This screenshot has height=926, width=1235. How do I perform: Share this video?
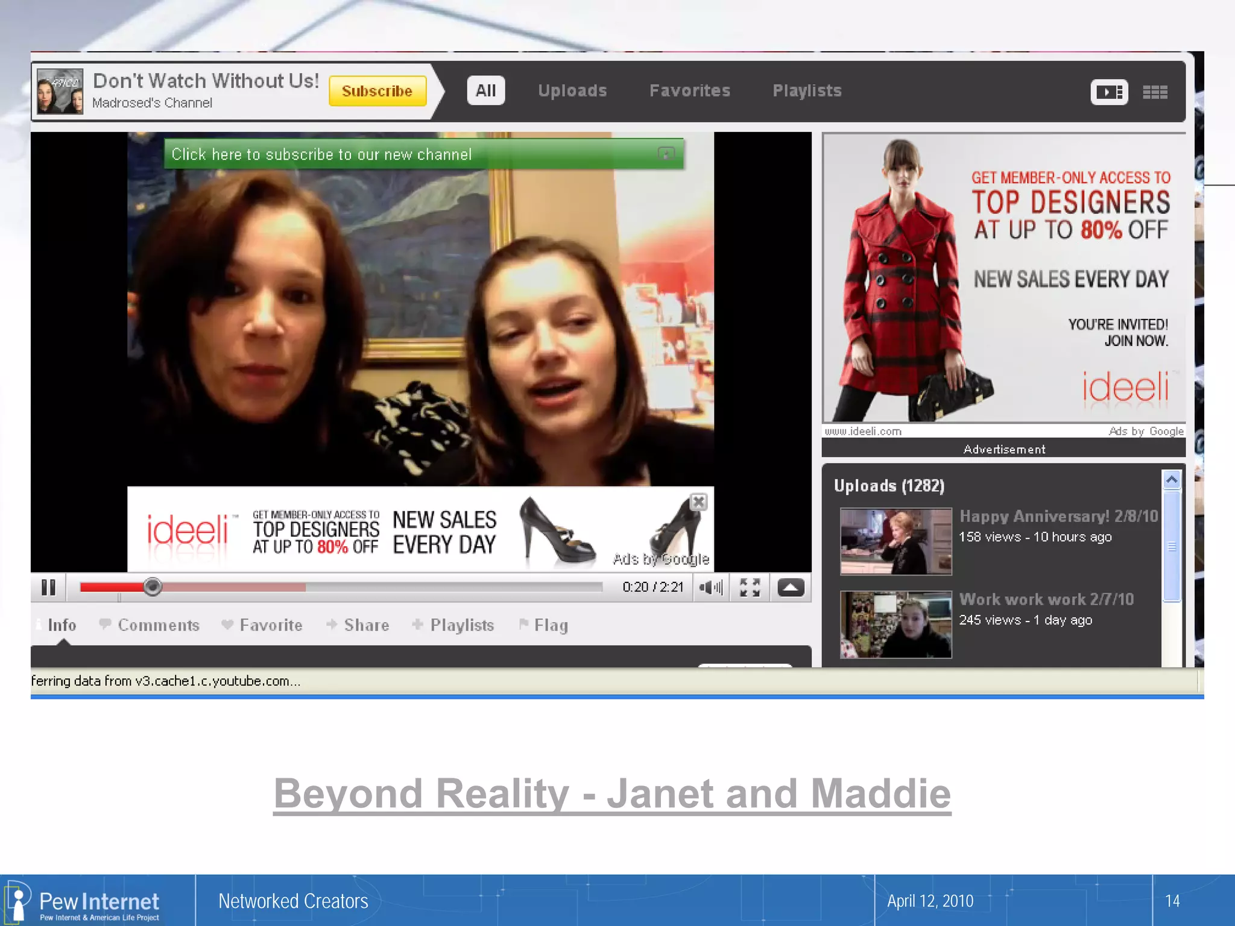[x=358, y=625]
